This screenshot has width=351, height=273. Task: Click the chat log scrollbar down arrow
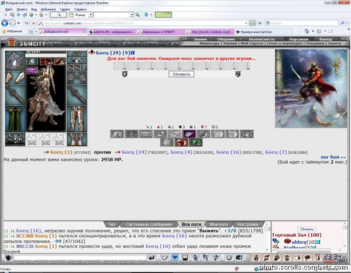tap(267, 250)
